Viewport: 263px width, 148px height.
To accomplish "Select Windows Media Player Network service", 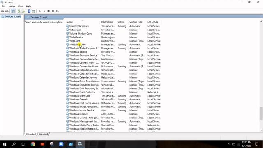I will pos(113,125).
